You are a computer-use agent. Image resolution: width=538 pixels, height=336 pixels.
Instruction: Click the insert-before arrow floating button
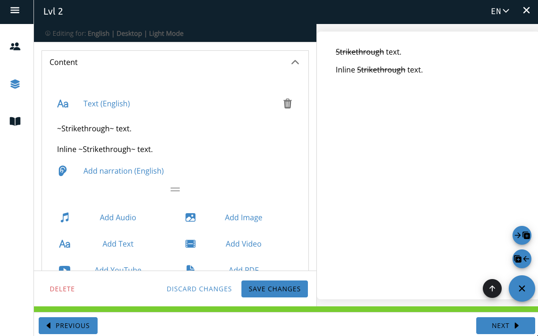click(522, 259)
